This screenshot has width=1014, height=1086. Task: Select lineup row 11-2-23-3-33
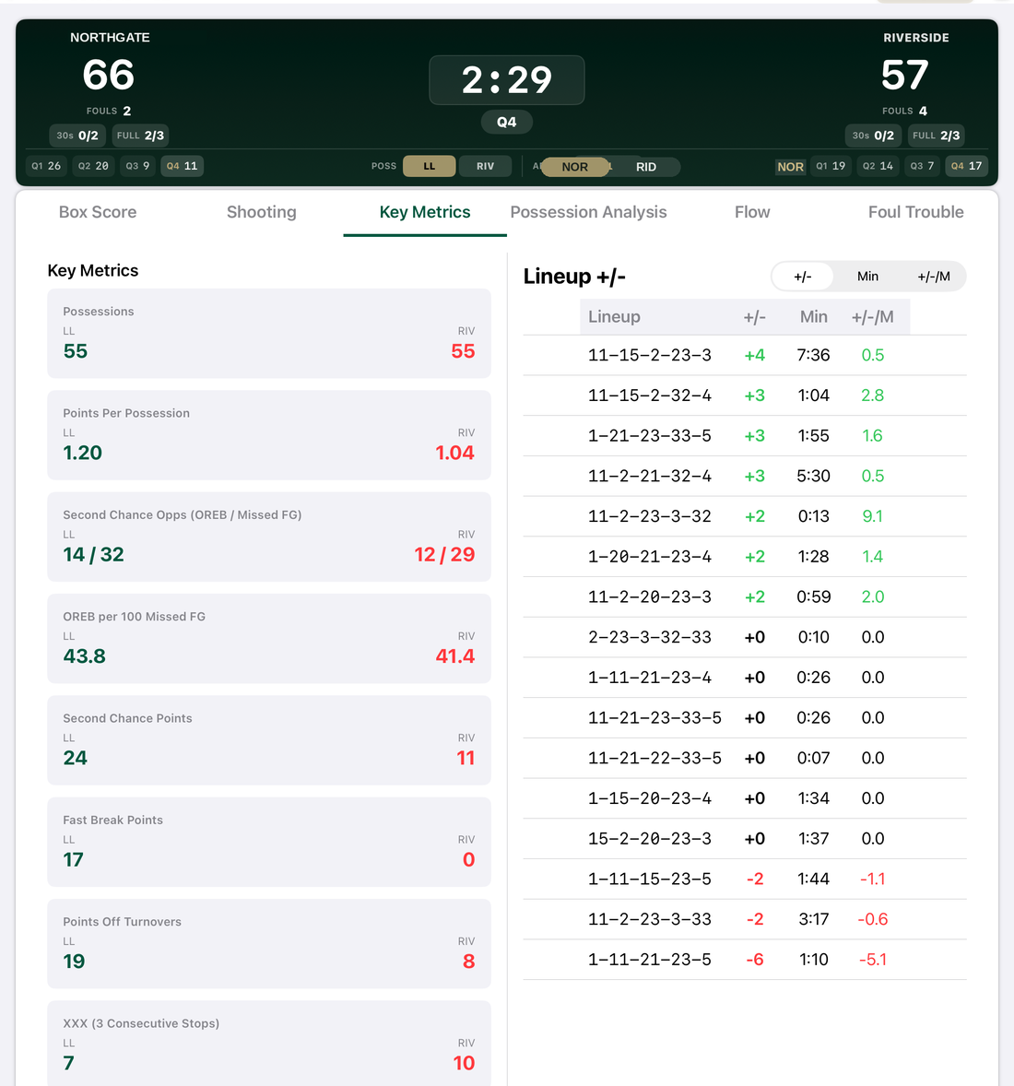pos(745,919)
